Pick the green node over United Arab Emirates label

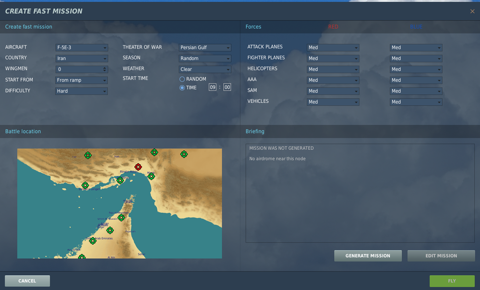[x=93, y=241]
